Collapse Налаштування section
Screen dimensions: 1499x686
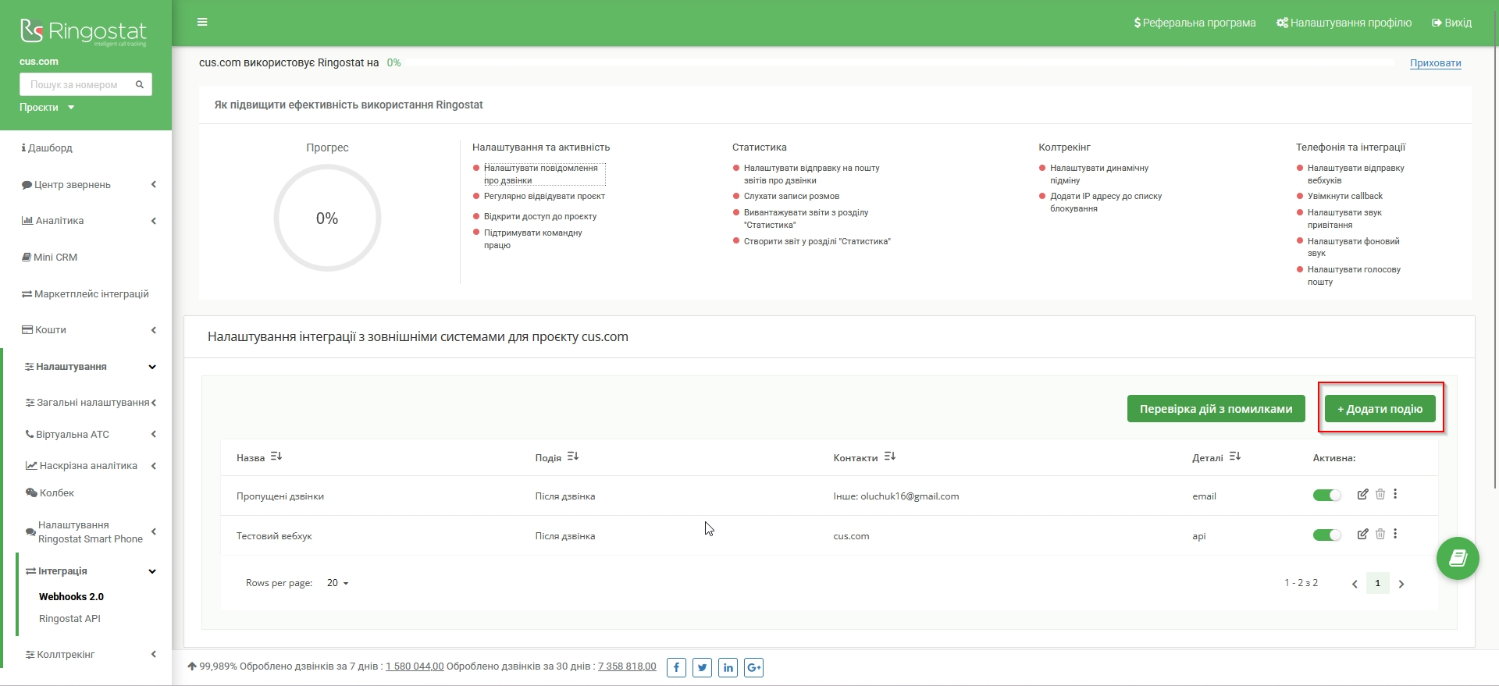(152, 367)
